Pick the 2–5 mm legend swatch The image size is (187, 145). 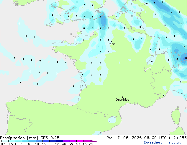click(25, 141)
